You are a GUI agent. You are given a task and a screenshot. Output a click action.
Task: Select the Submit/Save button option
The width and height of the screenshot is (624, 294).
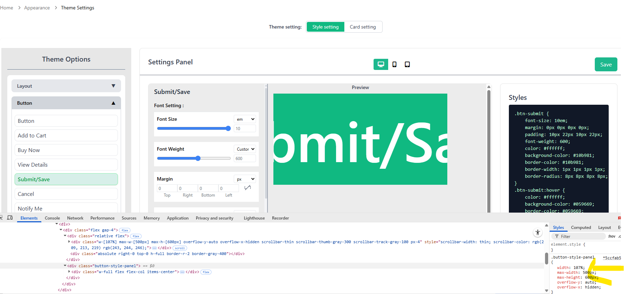pyautogui.click(x=66, y=180)
